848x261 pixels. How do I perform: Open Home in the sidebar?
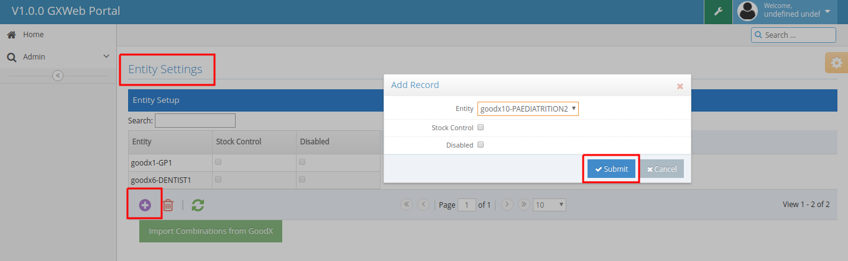tap(33, 35)
